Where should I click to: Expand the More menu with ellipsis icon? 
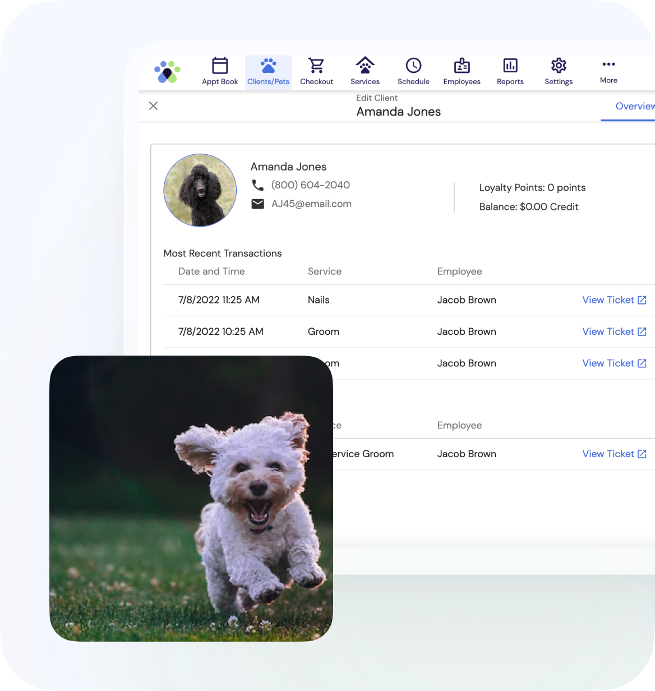[608, 65]
